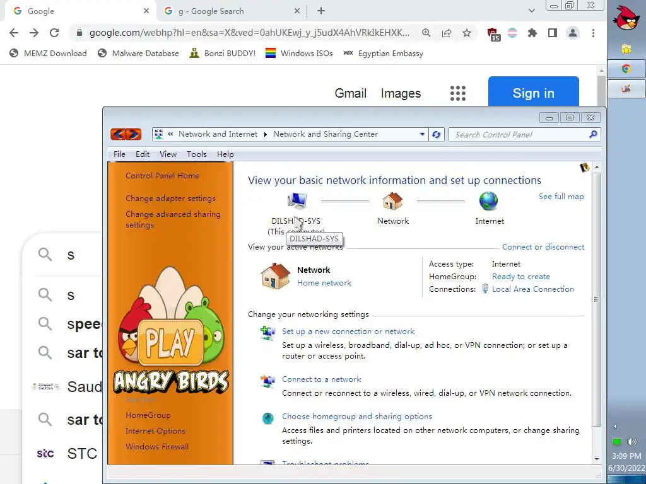Screen dimensions: 646x484
Task: Click Control Panel back arrow
Action: (x=118, y=134)
